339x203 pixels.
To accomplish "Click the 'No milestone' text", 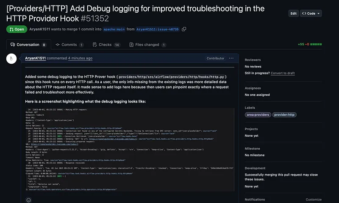I will [x=255, y=155].
